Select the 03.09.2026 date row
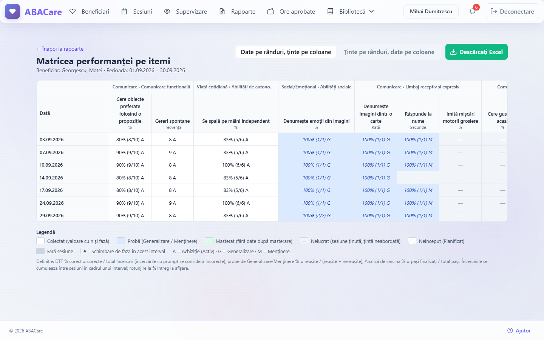The height and width of the screenshot is (340, 544). (x=272, y=139)
